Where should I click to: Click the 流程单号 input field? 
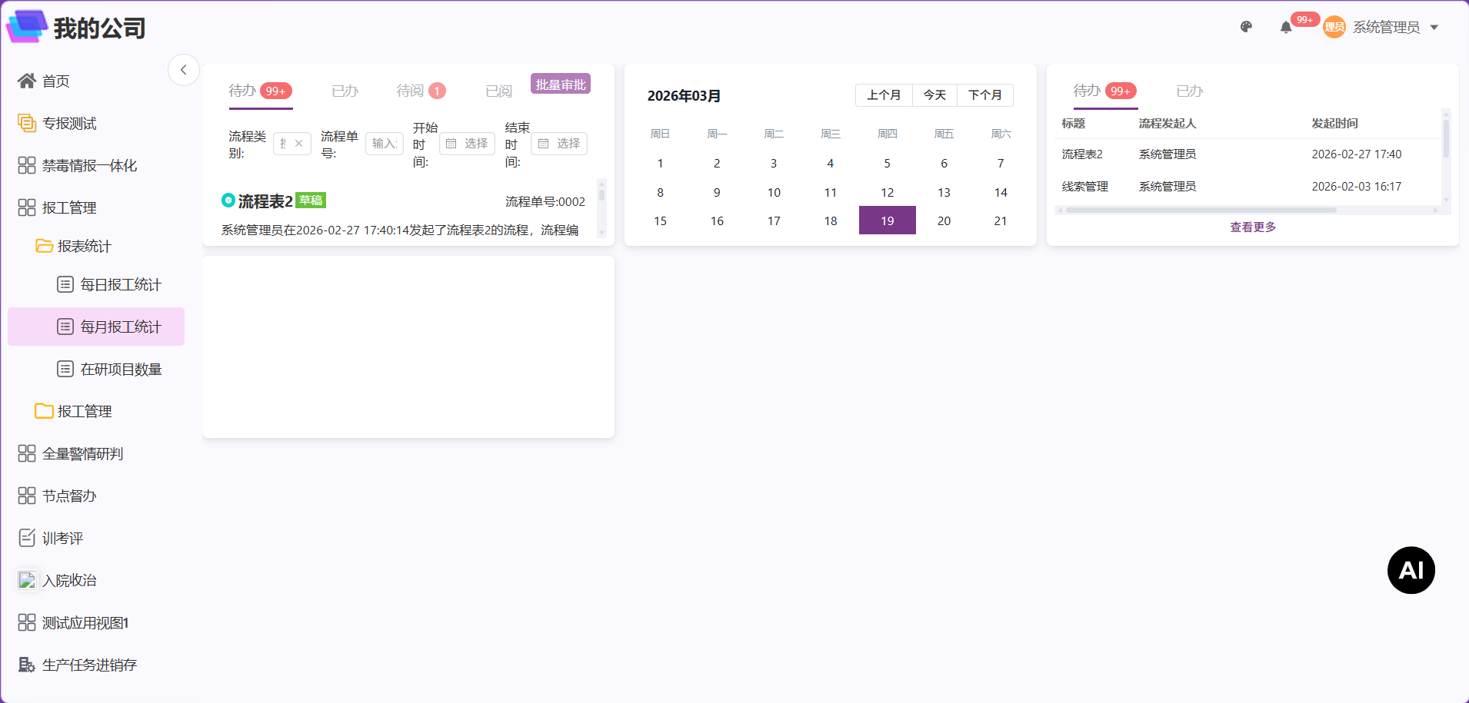[384, 144]
